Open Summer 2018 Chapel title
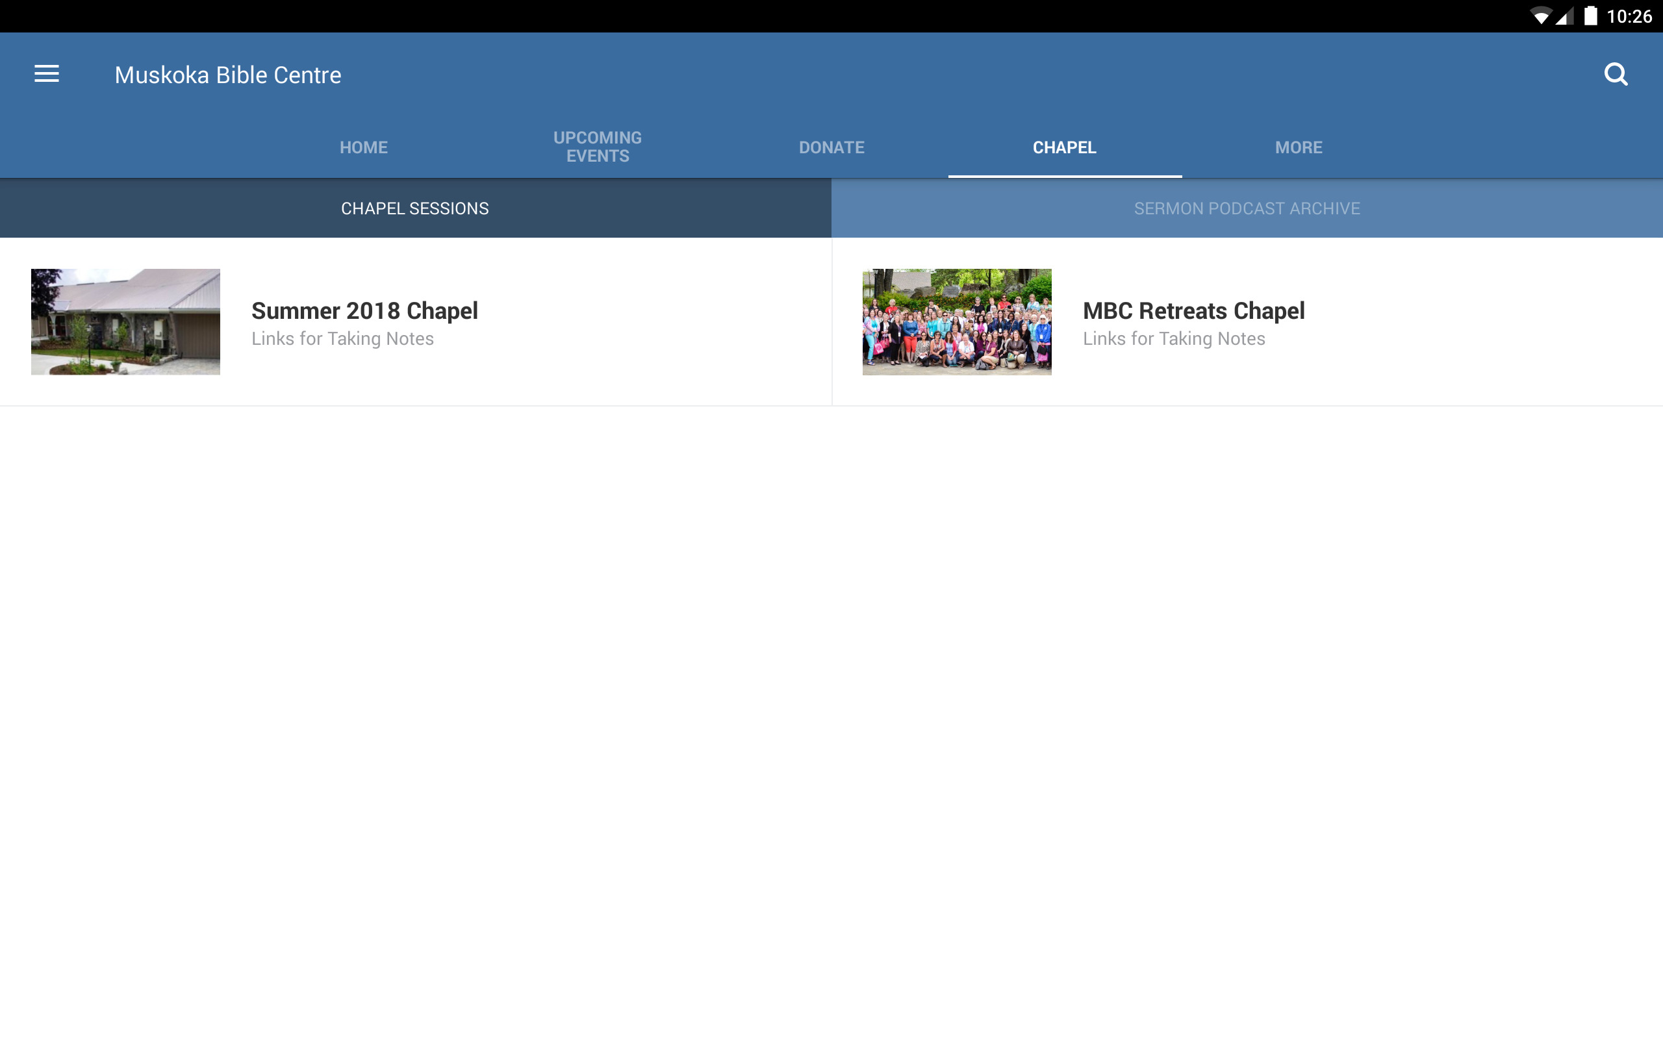1663x1039 pixels. 364,310
